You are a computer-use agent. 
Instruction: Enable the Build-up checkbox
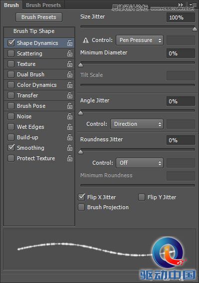11,137
